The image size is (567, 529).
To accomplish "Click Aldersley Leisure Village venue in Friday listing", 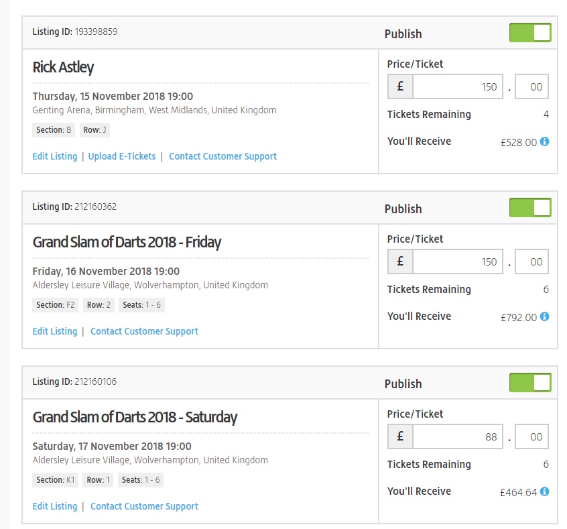I will click(x=150, y=285).
